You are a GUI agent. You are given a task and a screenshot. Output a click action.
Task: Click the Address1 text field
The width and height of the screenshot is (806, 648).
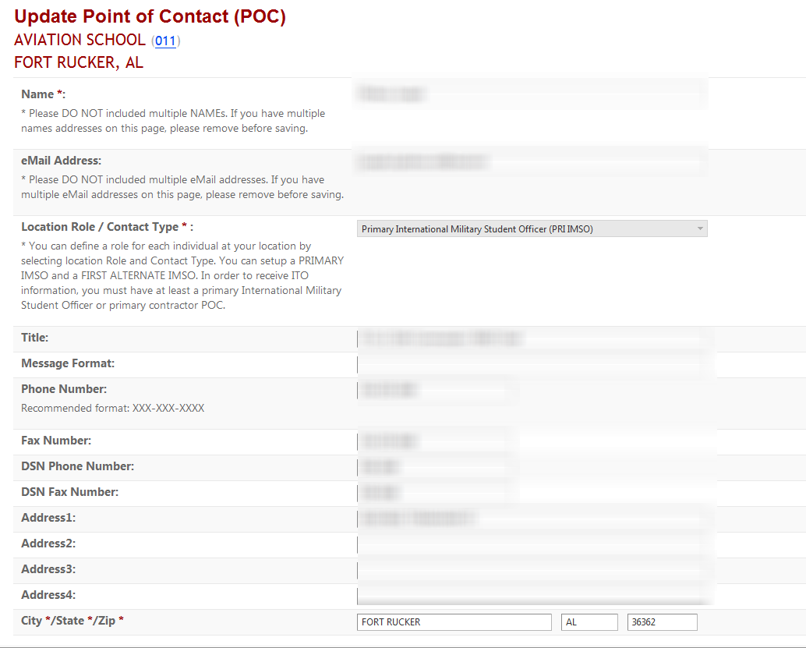(x=530, y=519)
